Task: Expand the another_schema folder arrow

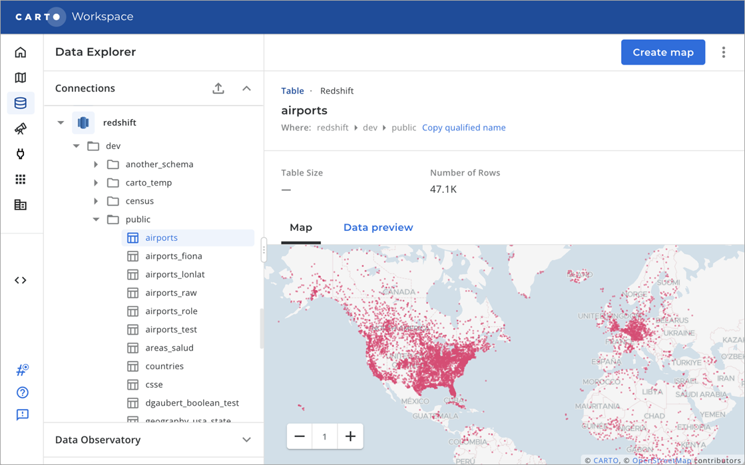Action: point(96,164)
